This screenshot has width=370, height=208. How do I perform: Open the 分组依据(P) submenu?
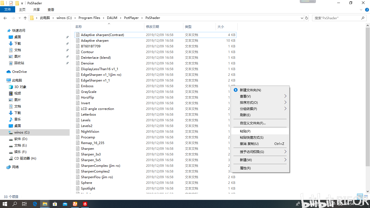pyautogui.click(x=260, y=109)
